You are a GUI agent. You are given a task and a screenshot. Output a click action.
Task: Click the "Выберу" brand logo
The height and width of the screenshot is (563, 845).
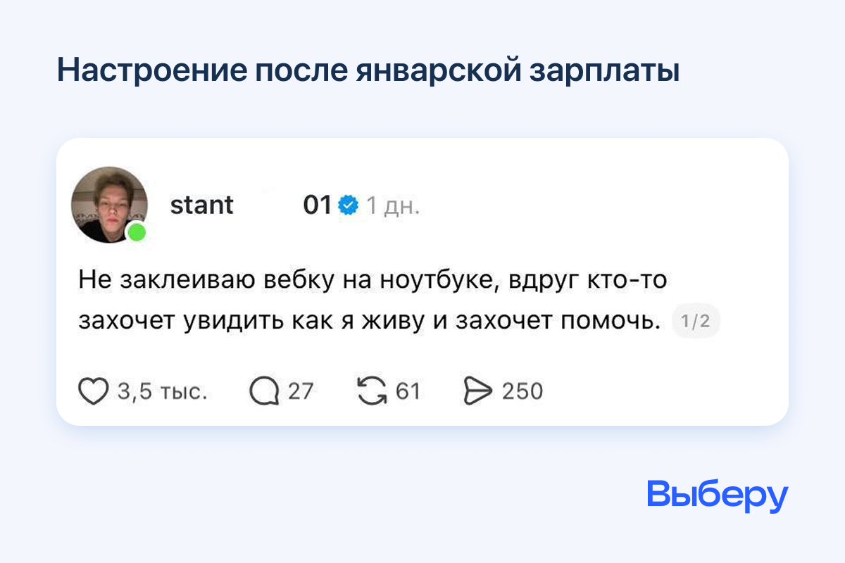(x=717, y=495)
